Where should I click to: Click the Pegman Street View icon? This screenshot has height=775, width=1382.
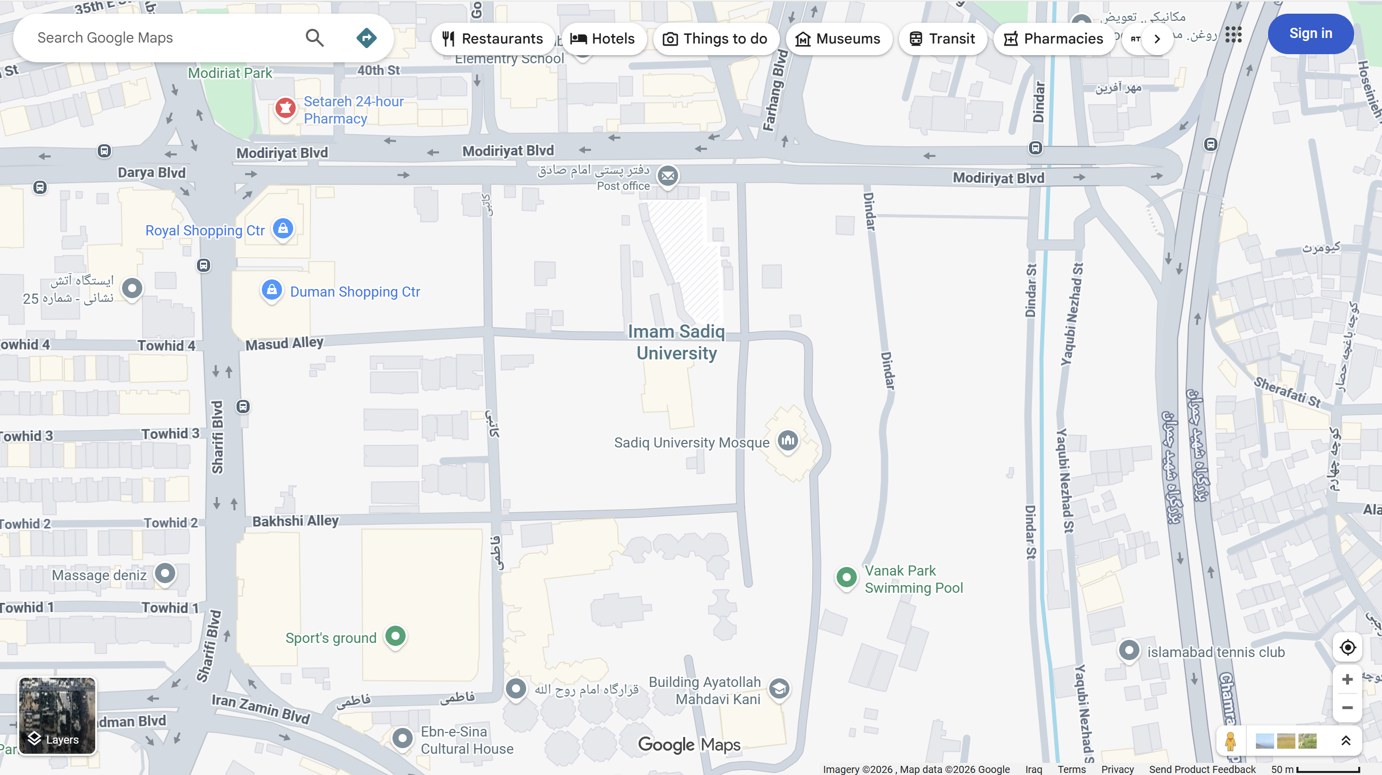pos(1231,741)
